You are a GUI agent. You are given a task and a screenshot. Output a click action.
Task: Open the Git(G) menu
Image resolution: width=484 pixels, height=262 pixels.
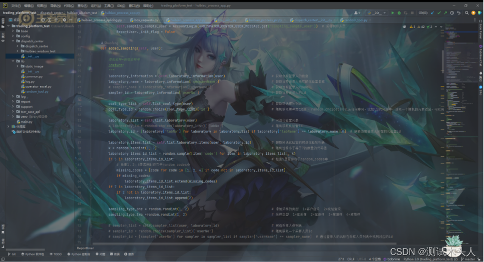pos(121,5)
